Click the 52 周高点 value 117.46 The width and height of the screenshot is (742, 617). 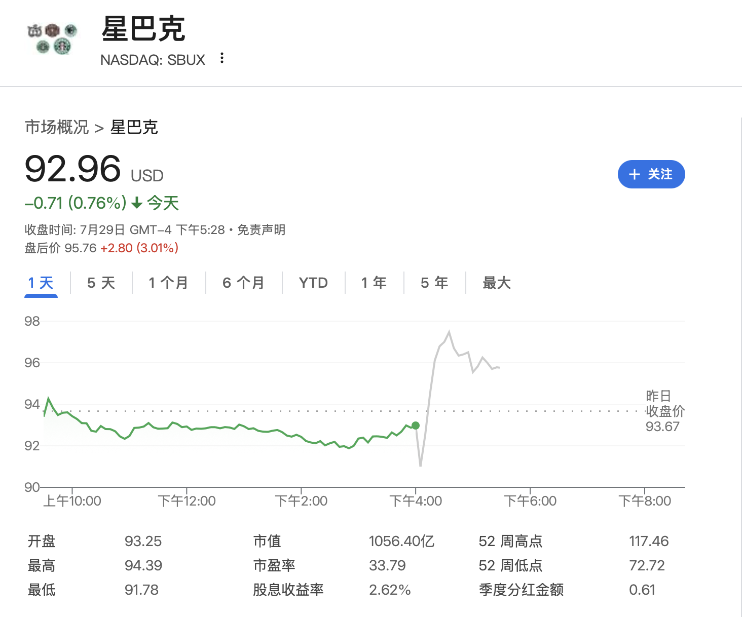tap(649, 541)
